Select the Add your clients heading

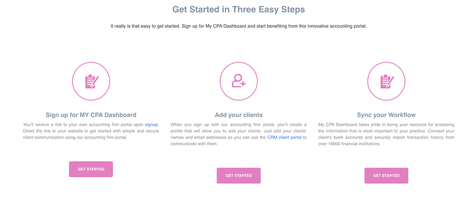[x=239, y=115]
